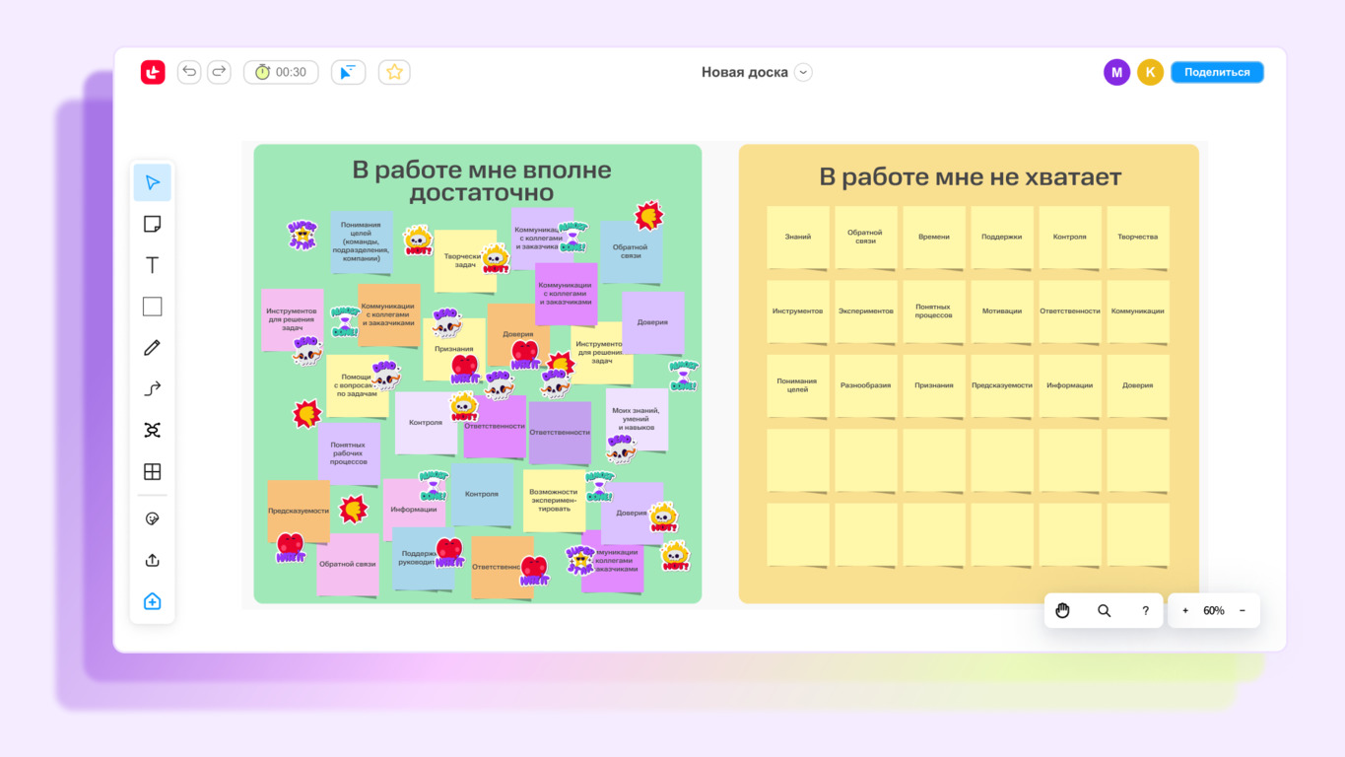Image resolution: width=1345 pixels, height=757 pixels.
Task: Open the stickers panel
Action: [x=152, y=519]
